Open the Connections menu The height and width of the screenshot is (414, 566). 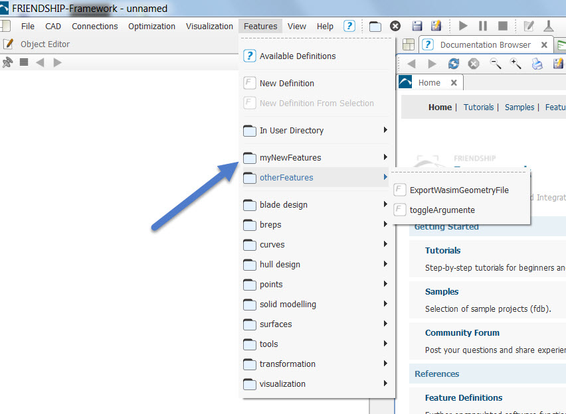click(x=94, y=27)
